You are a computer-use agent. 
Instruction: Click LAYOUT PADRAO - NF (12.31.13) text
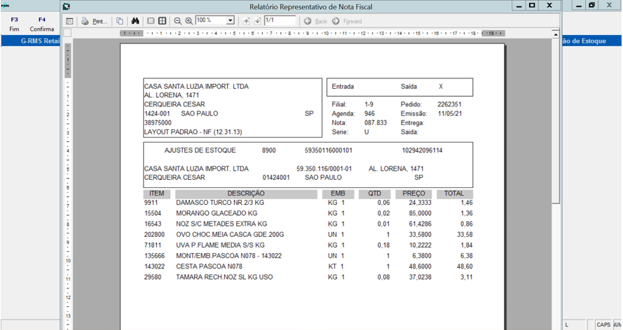pyautogui.click(x=193, y=132)
